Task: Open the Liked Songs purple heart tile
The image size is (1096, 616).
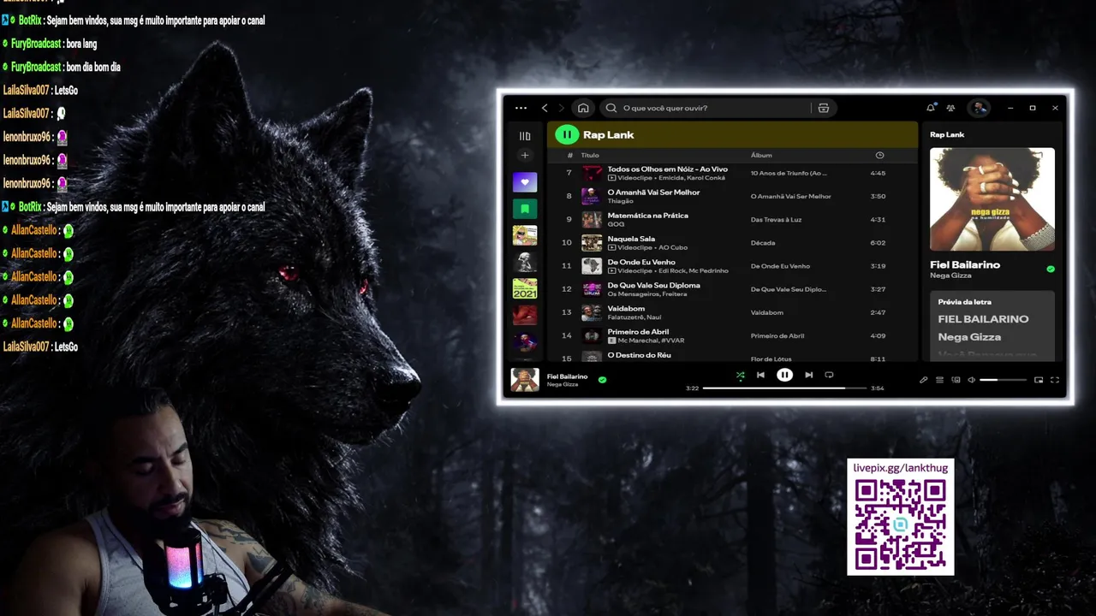Action: coord(525,181)
